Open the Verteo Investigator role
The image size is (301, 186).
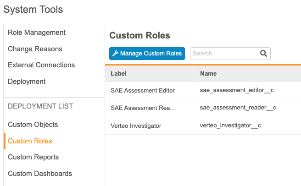coord(136,126)
